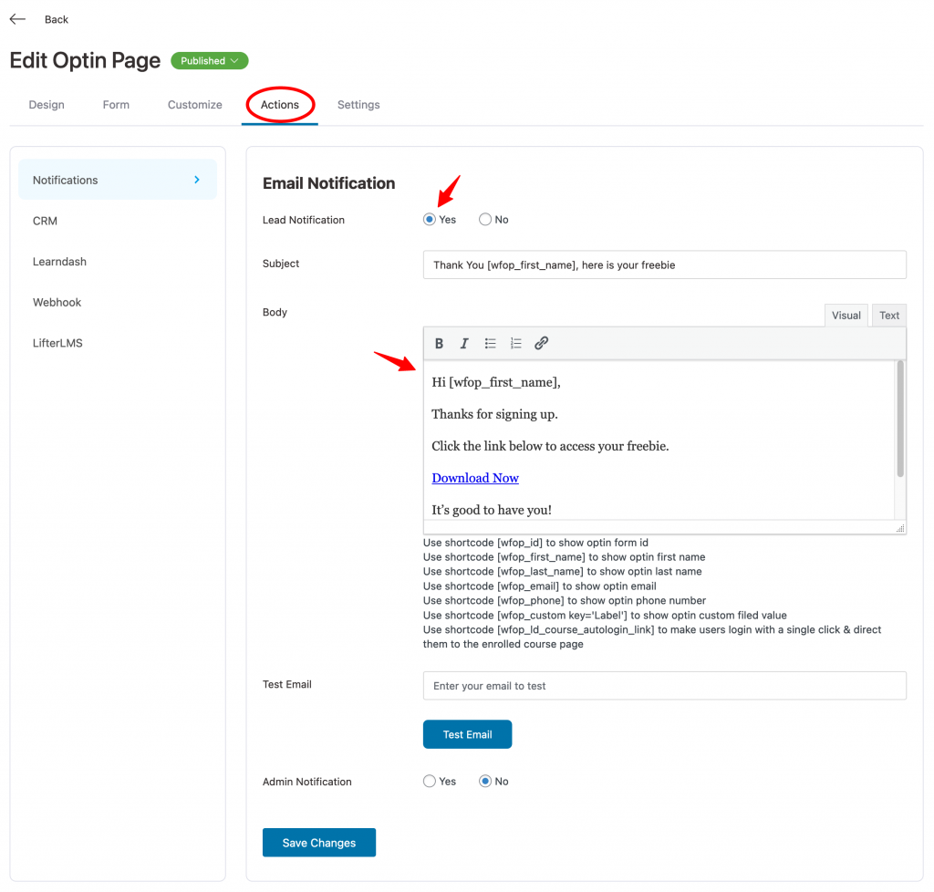934x892 pixels.
Task: Switch body editor to Visual mode
Action: 846,316
